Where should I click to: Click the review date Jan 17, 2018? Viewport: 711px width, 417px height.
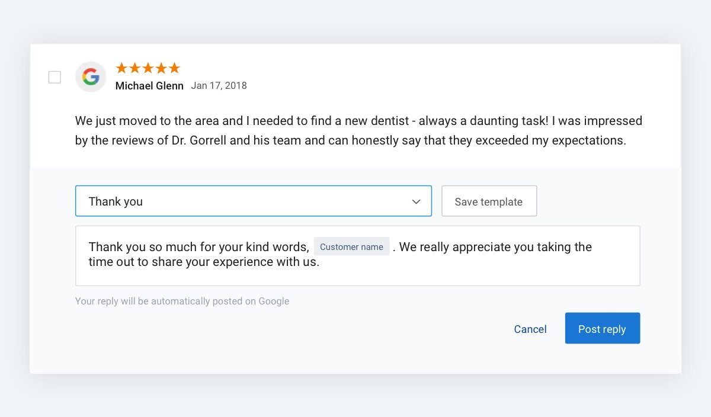[x=219, y=85]
